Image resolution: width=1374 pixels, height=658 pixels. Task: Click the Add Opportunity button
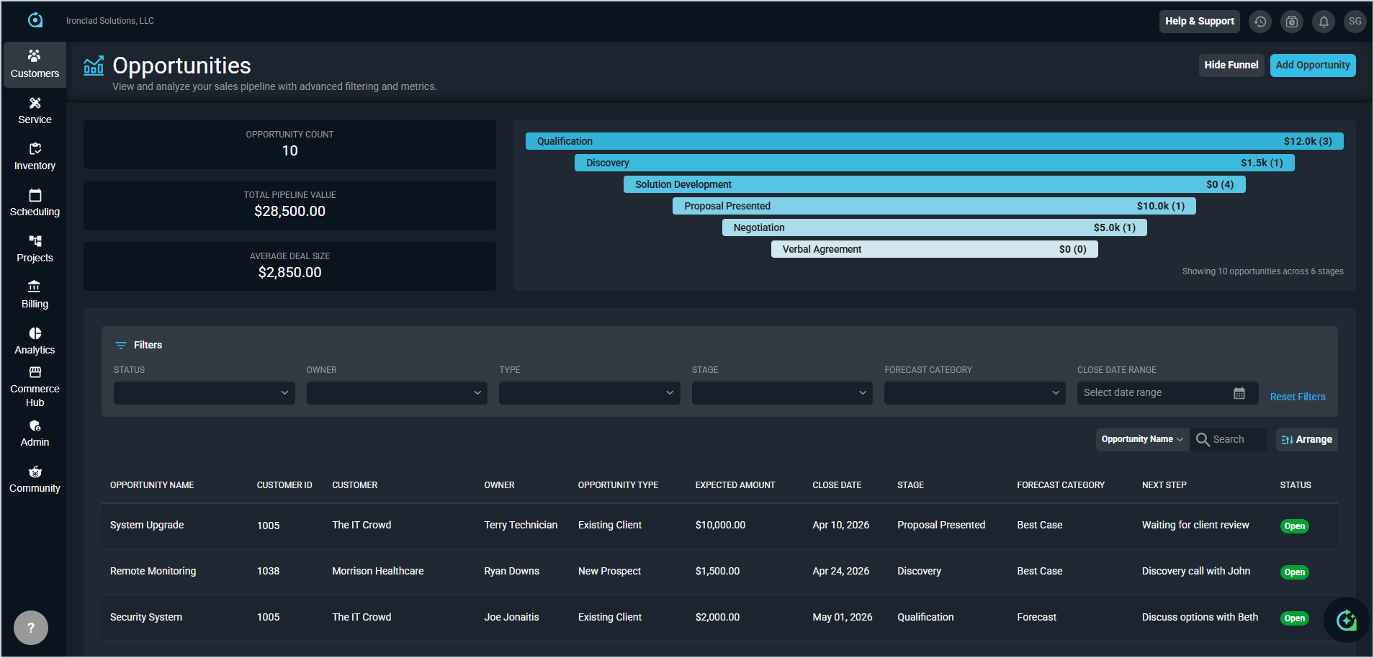click(x=1312, y=65)
